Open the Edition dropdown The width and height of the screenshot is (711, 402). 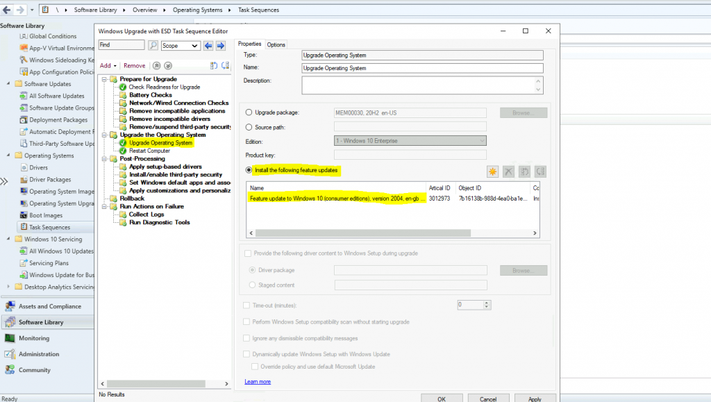tap(410, 141)
